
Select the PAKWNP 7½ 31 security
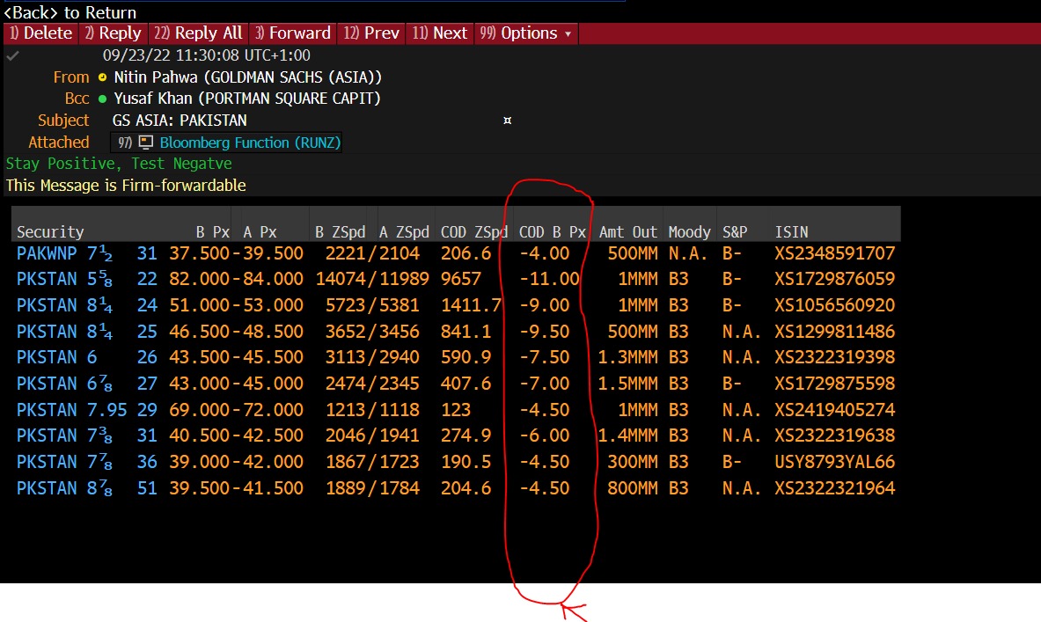pos(86,253)
